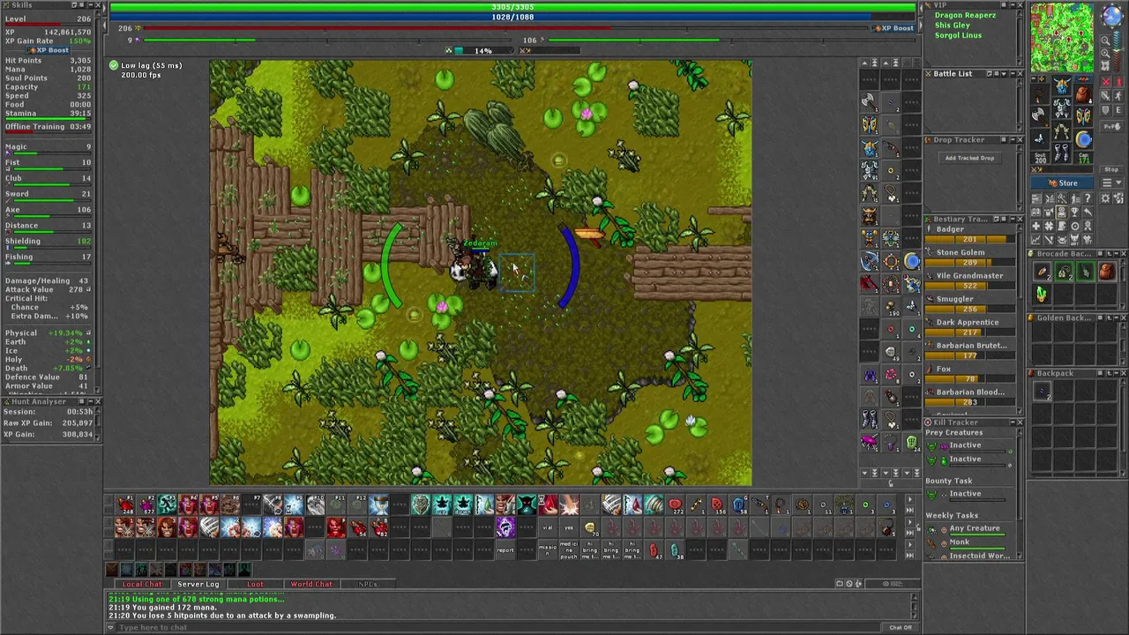1129x635 pixels.
Task: Switch to the World Chat tab
Action: [311, 584]
